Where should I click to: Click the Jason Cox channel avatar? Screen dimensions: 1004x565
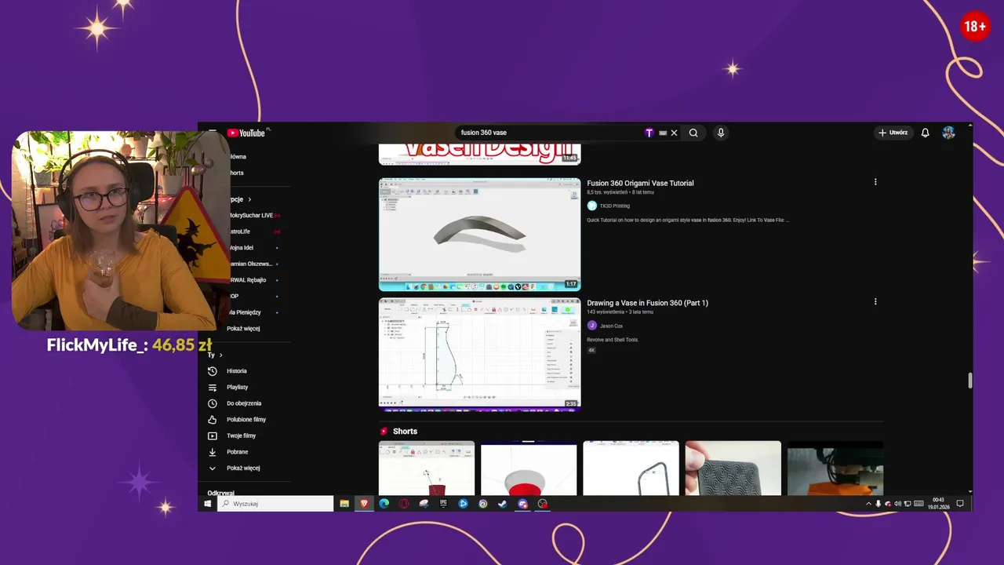coord(592,326)
